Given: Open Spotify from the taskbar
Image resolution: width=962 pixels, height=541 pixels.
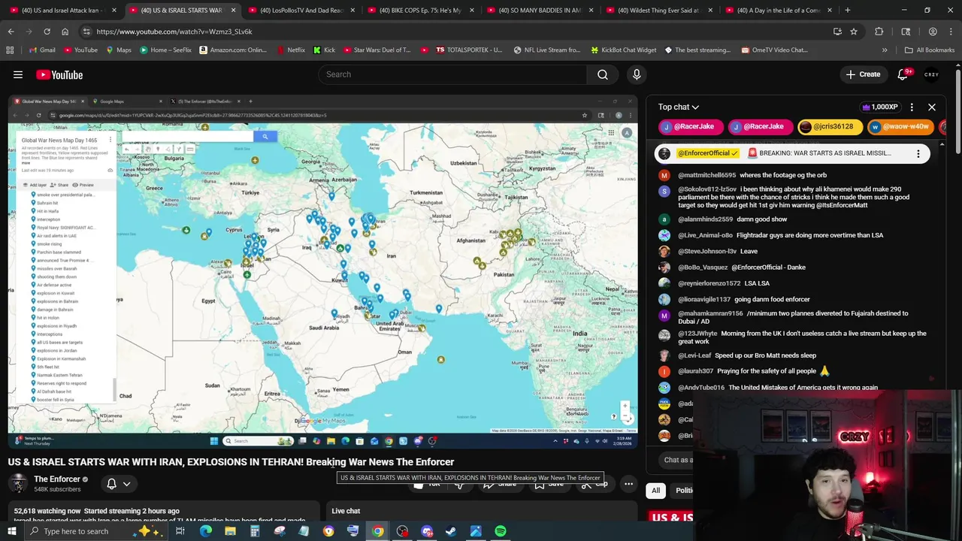Looking at the screenshot, I should pos(500,531).
